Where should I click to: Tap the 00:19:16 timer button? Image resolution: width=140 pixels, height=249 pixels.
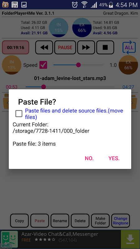(x=15, y=48)
